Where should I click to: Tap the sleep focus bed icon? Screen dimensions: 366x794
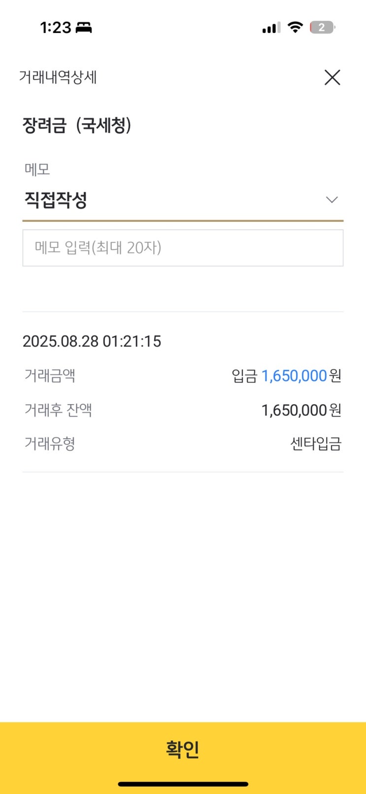pos(84,28)
